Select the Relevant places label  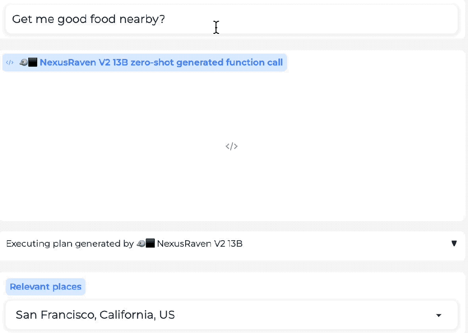coord(46,287)
